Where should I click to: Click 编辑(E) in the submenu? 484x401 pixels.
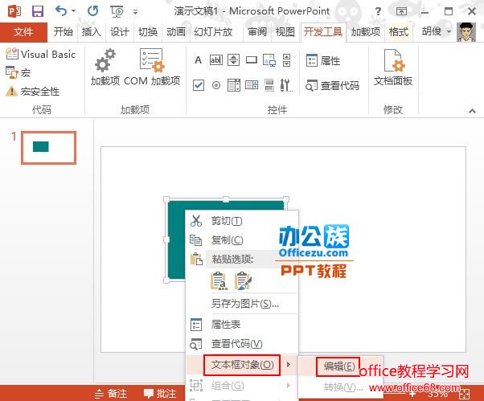[x=339, y=366]
